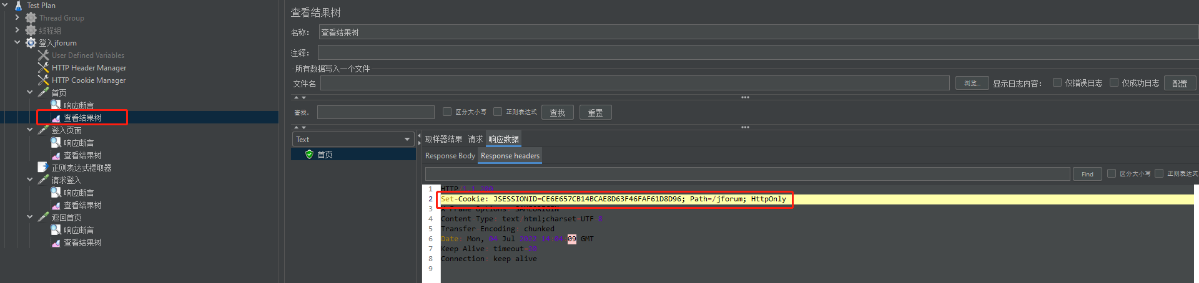The height and width of the screenshot is (283, 1199).
Task: Switch to the 请求 tab
Action: 475,139
